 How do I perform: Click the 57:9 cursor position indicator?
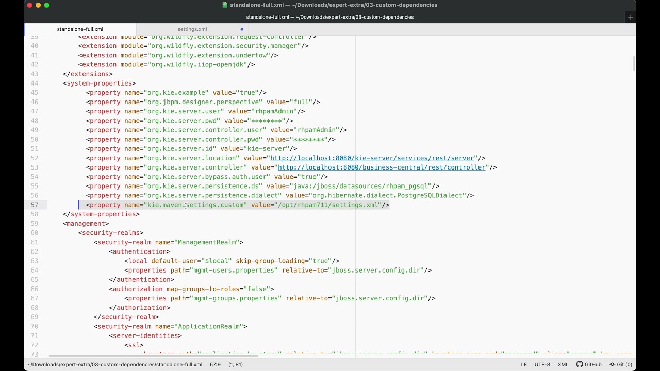215,364
